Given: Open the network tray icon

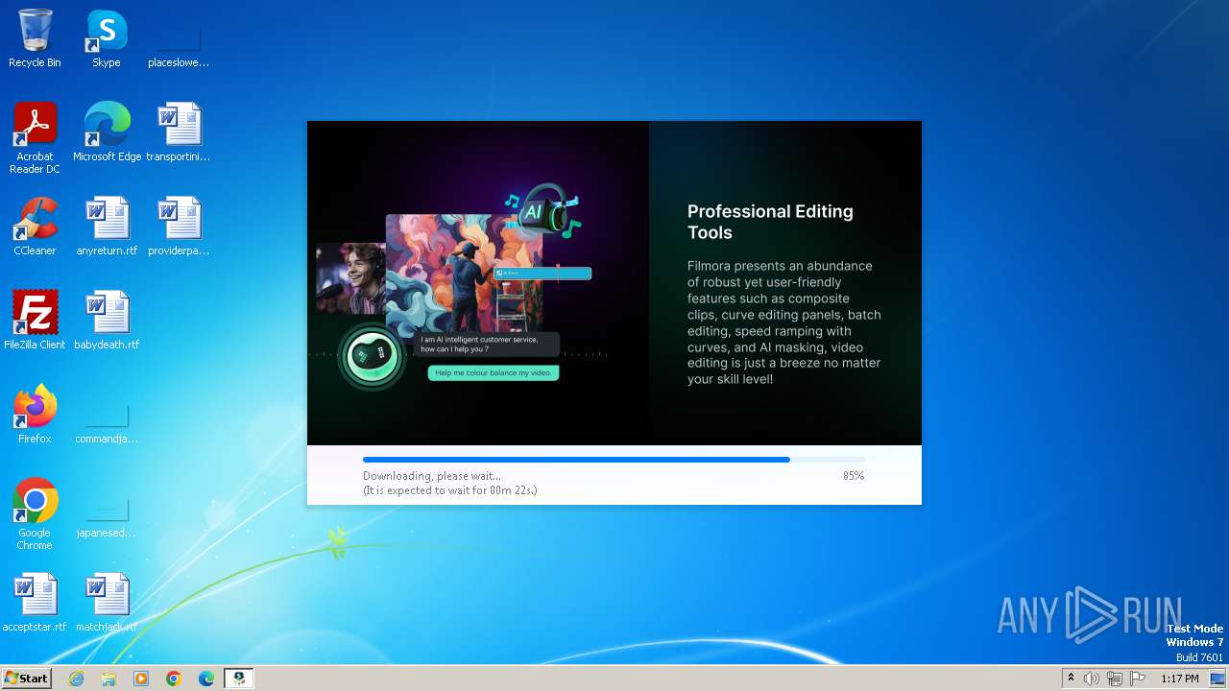Looking at the screenshot, I should (x=1115, y=679).
